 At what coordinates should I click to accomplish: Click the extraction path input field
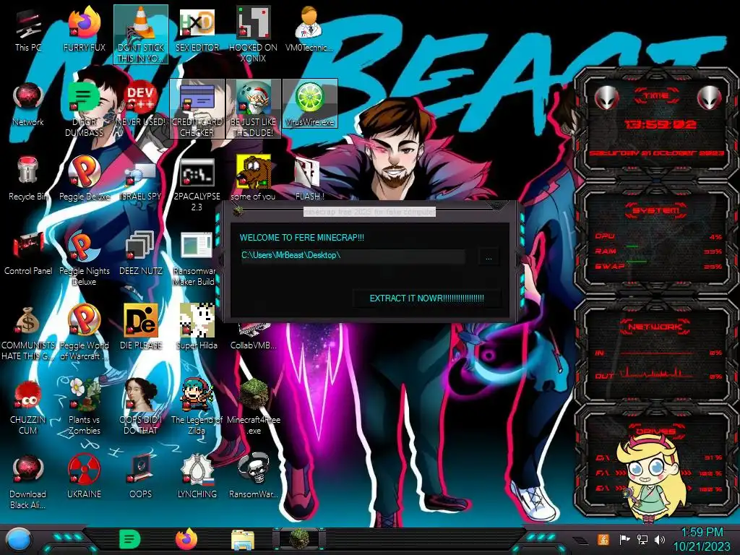tap(353, 256)
